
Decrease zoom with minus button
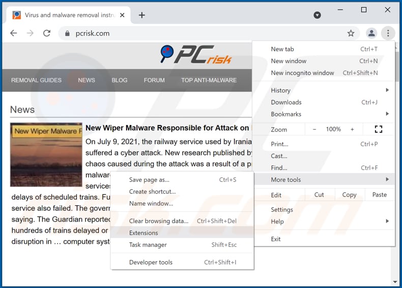314,129
